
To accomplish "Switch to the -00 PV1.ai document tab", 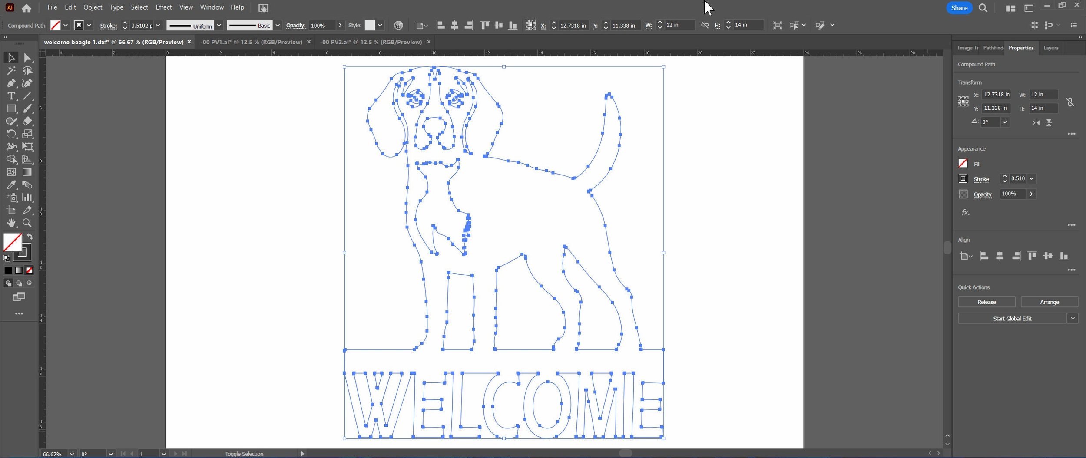I will [x=251, y=42].
